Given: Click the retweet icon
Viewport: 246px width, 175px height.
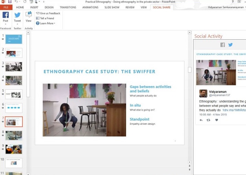Looking at the screenshot, I should pos(209,120).
